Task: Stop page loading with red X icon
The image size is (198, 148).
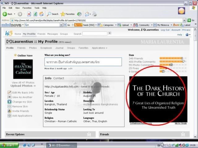Action: (x=29, y=14)
